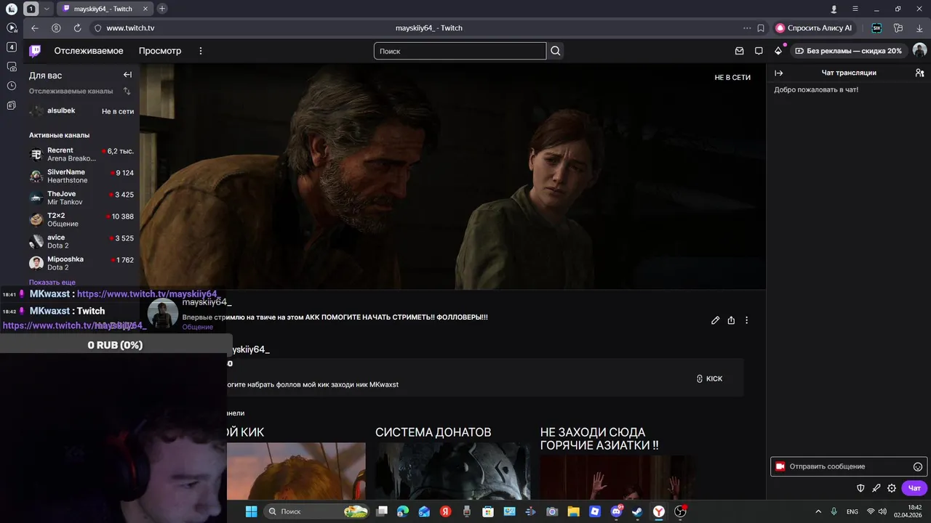Open the browser profile account icon
Viewport: 931px width, 523px height.
834,9
